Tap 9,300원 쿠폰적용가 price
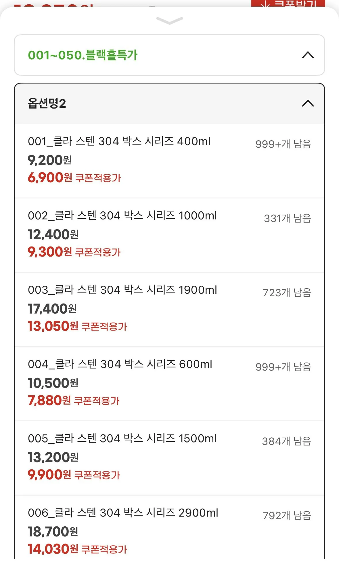The height and width of the screenshot is (588, 339). [x=74, y=252]
